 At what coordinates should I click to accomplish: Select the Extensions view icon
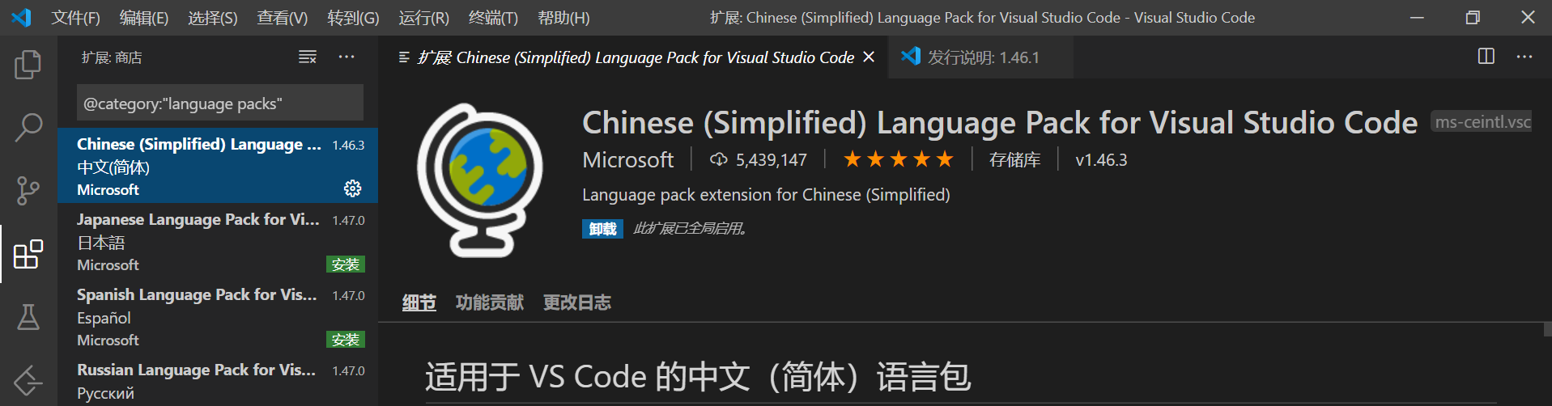(x=28, y=254)
